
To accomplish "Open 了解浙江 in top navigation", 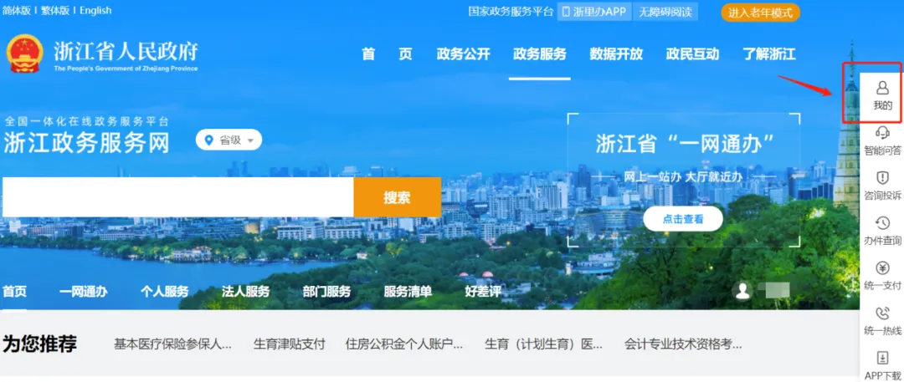I will pos(769,54).
